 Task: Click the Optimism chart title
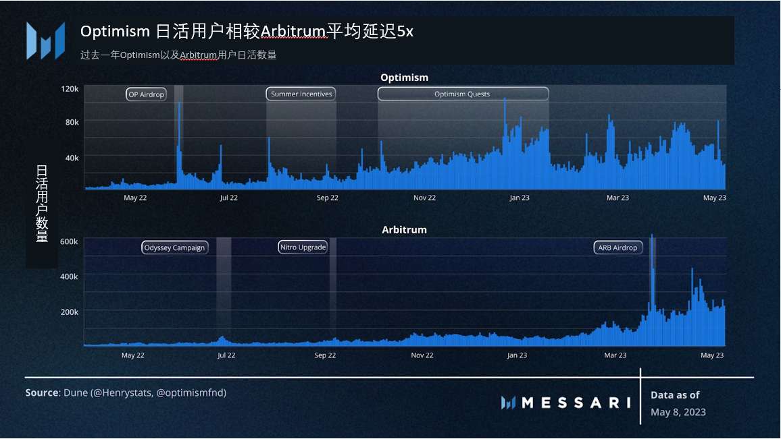tap(404, 78)
